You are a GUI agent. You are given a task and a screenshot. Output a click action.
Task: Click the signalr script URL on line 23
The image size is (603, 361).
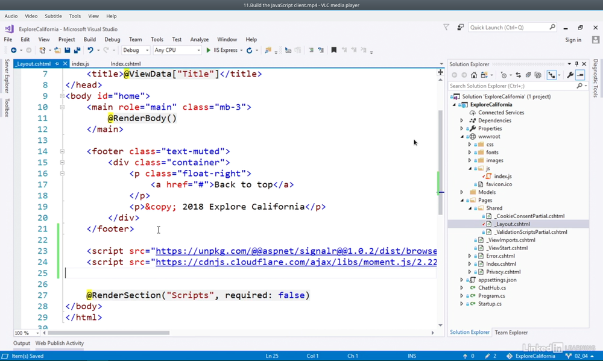296,251
